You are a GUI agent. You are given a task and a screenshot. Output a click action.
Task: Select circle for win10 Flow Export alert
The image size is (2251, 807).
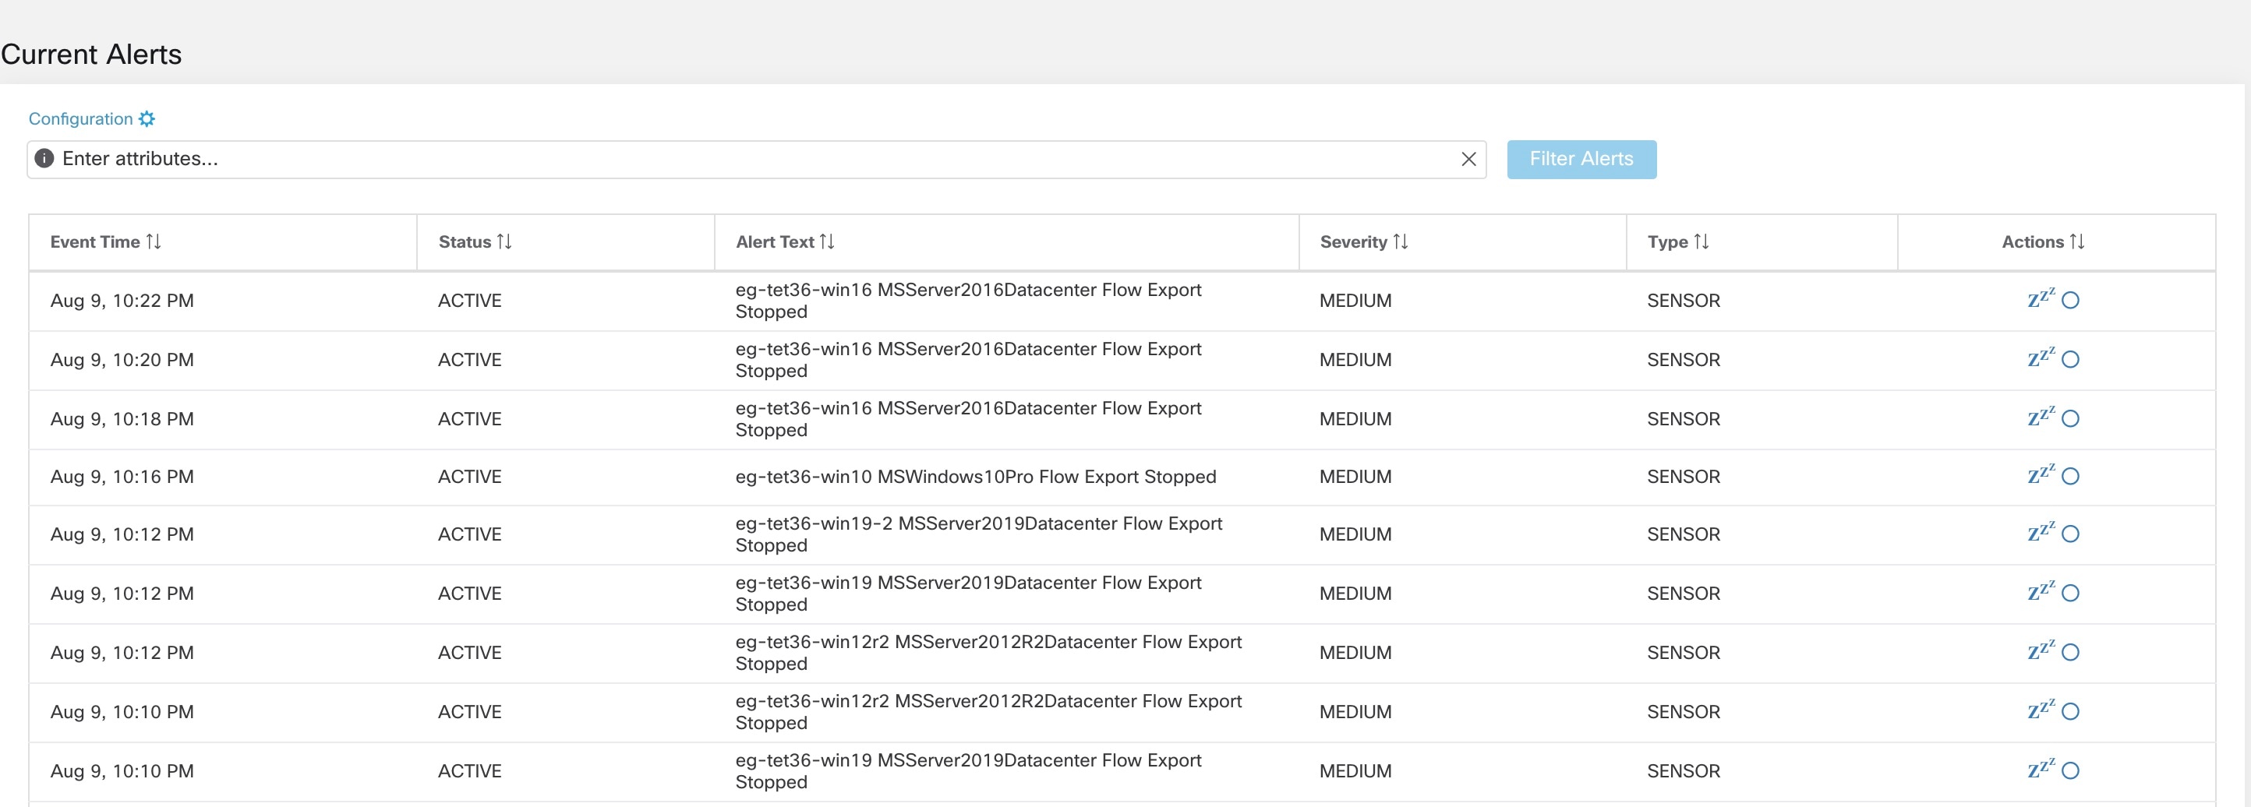coord(2070,477)
